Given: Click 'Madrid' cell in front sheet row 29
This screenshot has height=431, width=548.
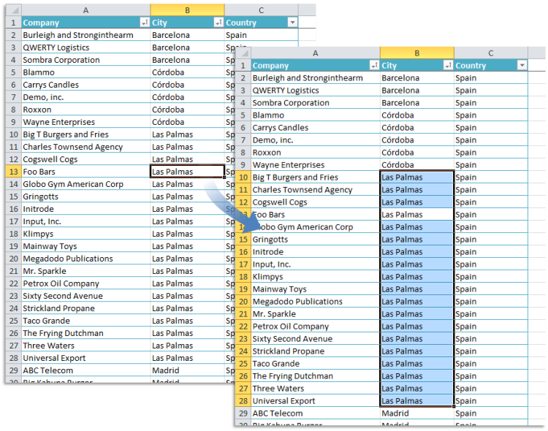Looking at the screenshot, I should pos(417,413).
